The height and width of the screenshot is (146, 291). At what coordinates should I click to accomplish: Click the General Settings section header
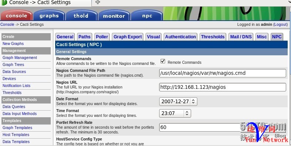click(171, 52)
